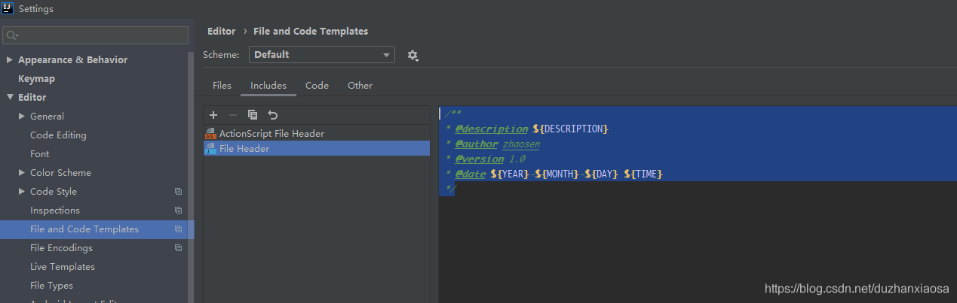The width and height of the screenshot is (957, 303).
Task: Click project-level icon beside File Encodings
Action: (x=178, y=248)
